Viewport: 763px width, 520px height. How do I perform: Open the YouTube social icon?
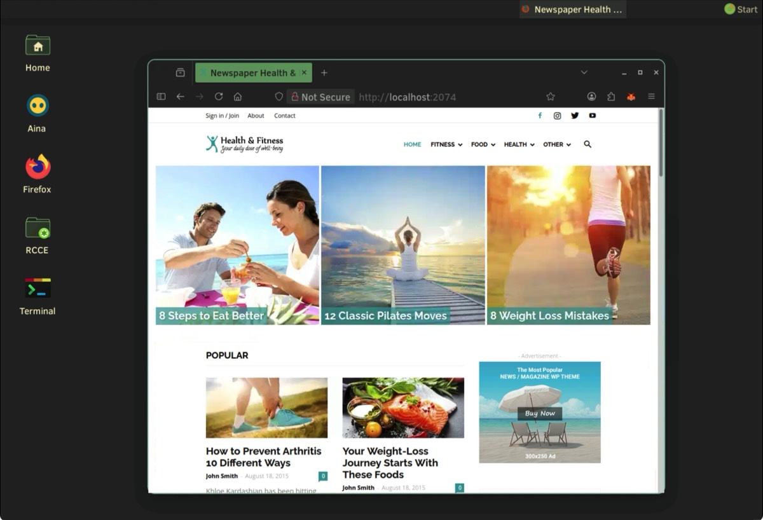coord(593,116)
